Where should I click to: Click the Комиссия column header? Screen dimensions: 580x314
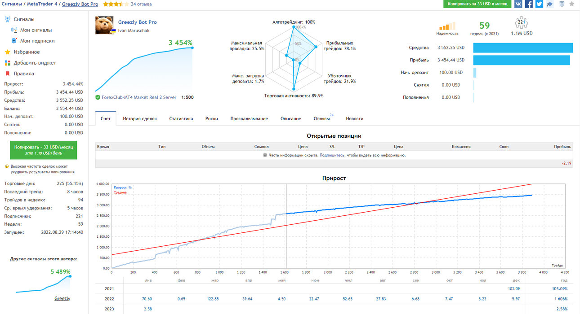[x=461, y=147]
